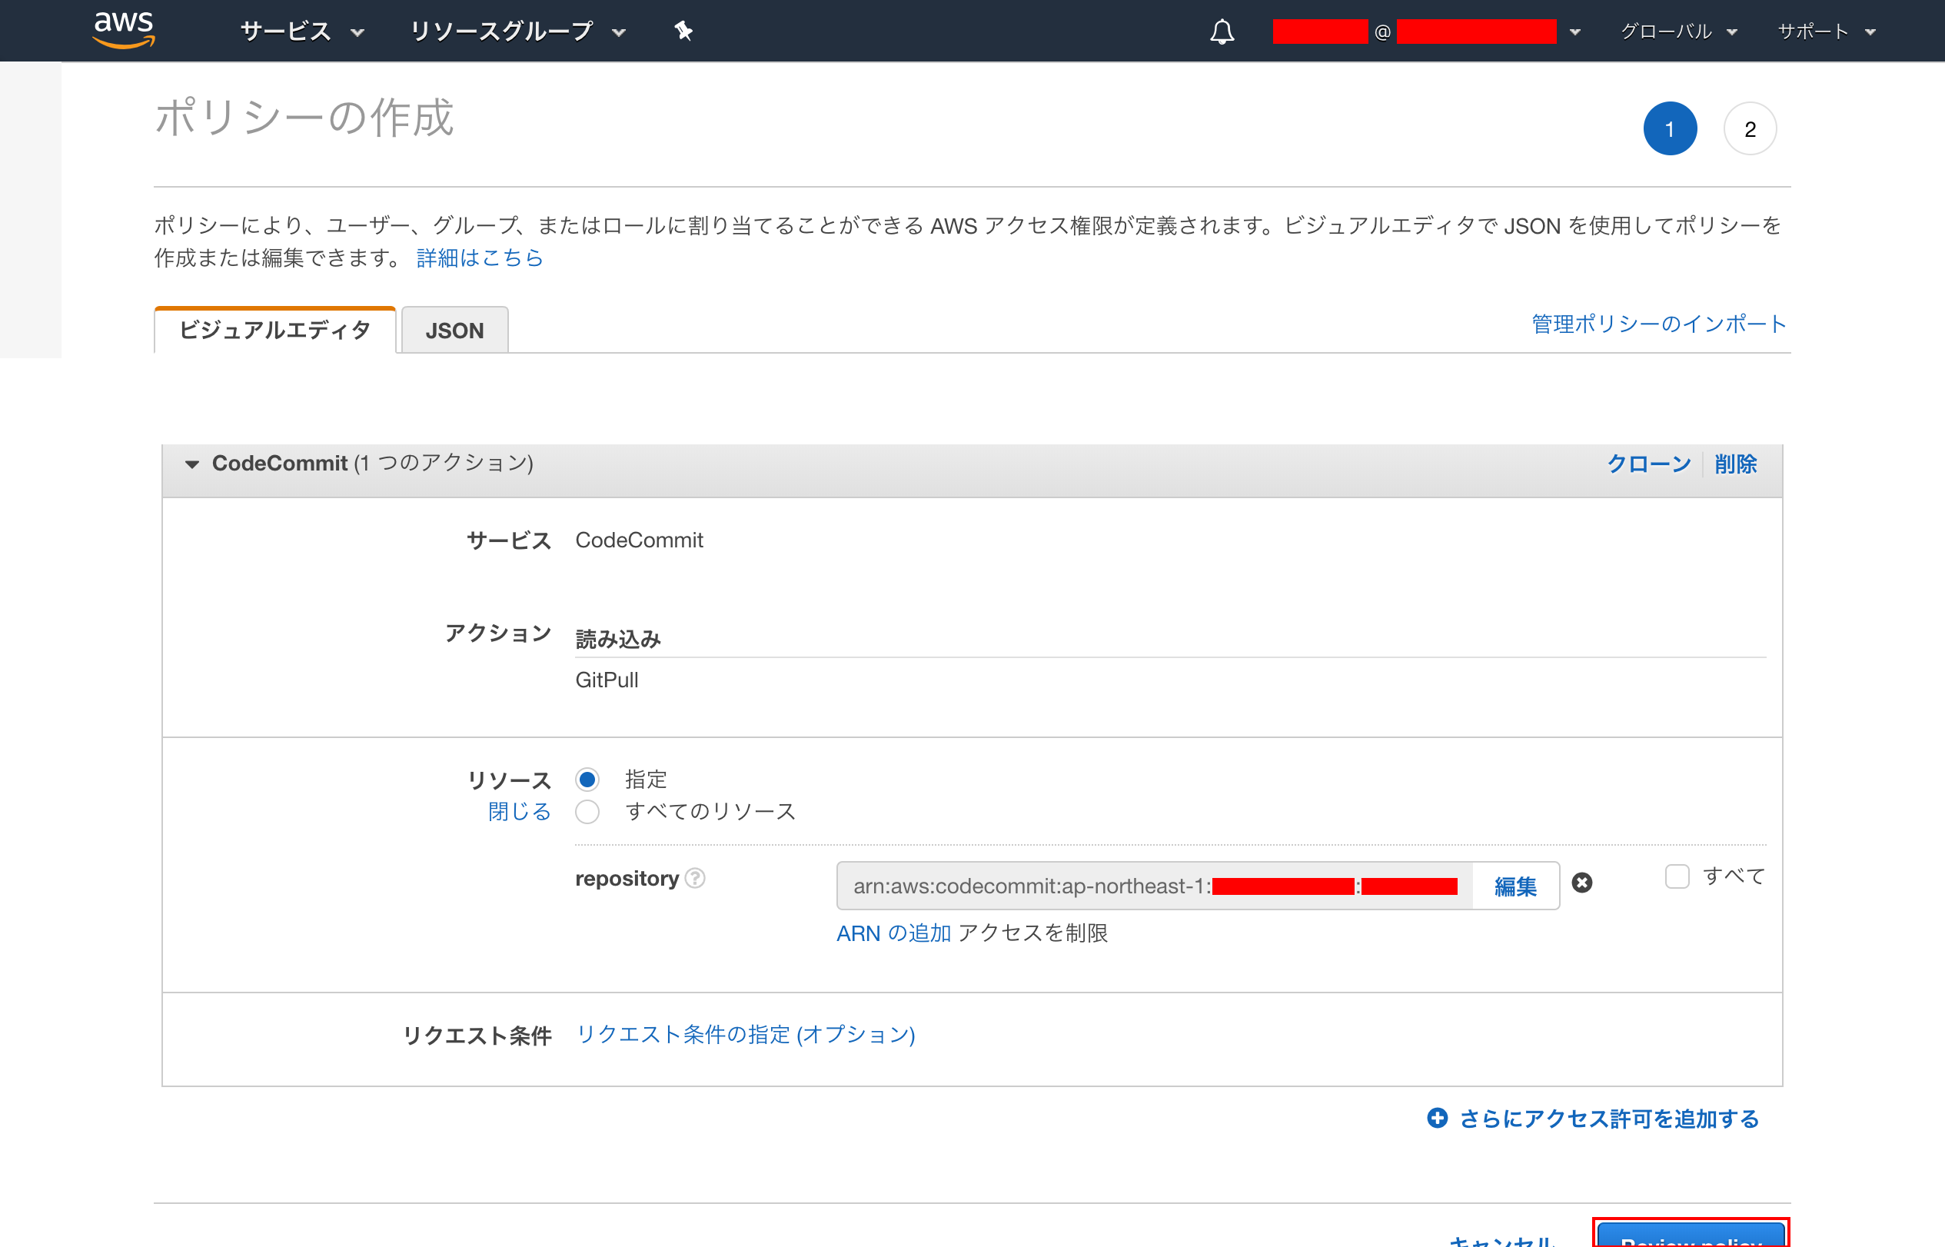Open the サポート dropdown
1945x1247 pixels.
(1827, 32)
